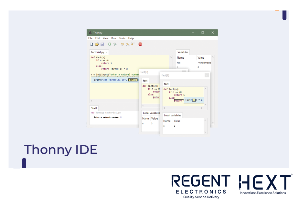Click the 'def fact(n):' line in the main editor
This screenshot has height=205, width=298.
[x=99, y=58]
